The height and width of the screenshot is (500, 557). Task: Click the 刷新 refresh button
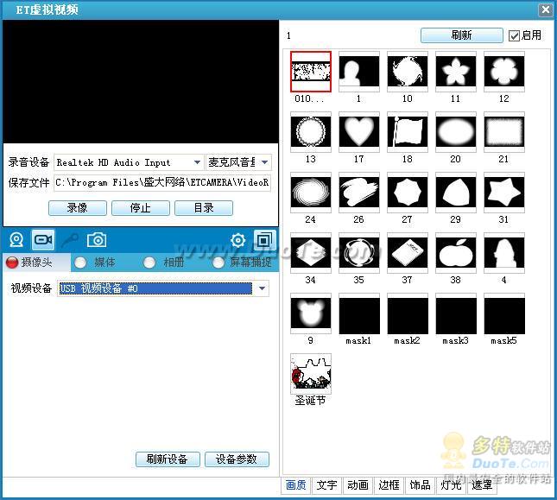pos(462,35)
